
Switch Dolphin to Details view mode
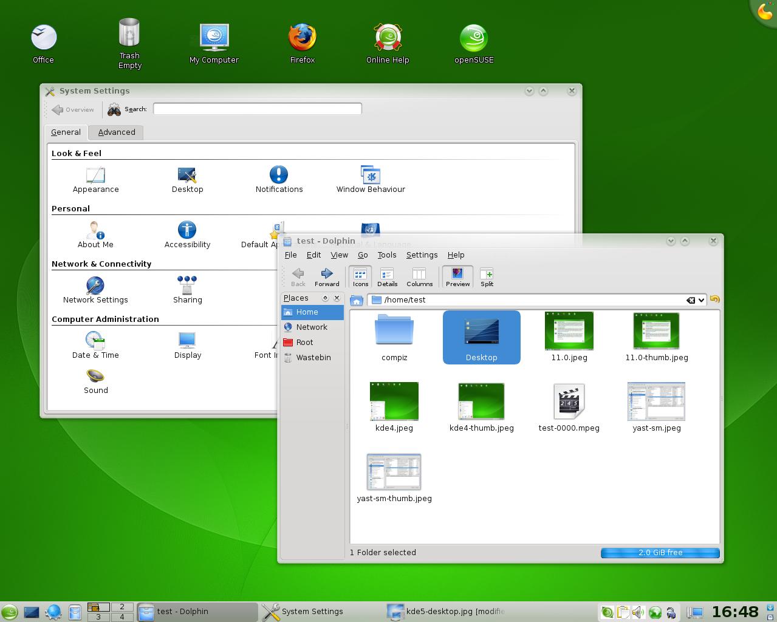tap(387, 276)
